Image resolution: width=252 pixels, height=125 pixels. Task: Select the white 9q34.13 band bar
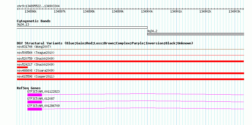[x=82, y=28]
